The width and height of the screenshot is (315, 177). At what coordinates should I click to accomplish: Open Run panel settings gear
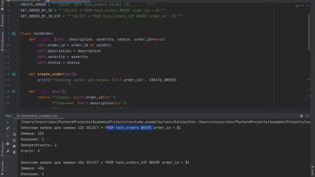pyautogui.click(x=301, y=116)
